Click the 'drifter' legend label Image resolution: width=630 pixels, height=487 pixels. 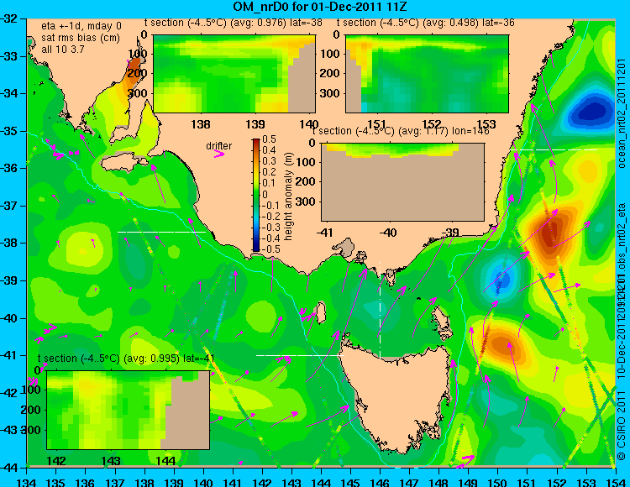tap(219, 146)
